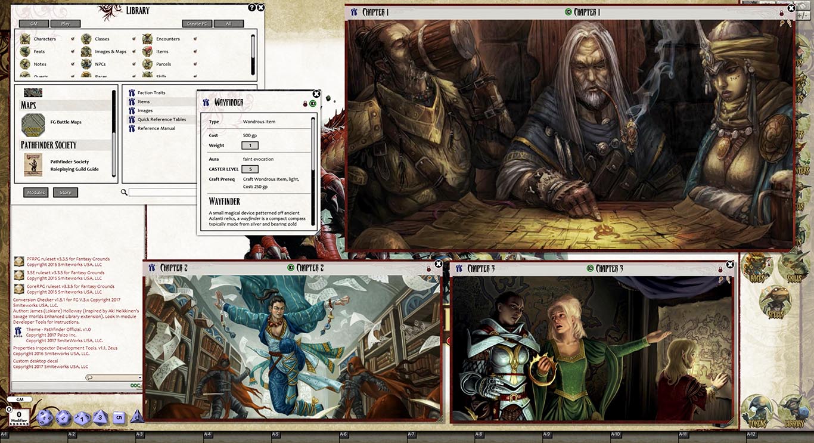Roll the d20 die
This screenshot has width=814, height=443.
[45, 419]
